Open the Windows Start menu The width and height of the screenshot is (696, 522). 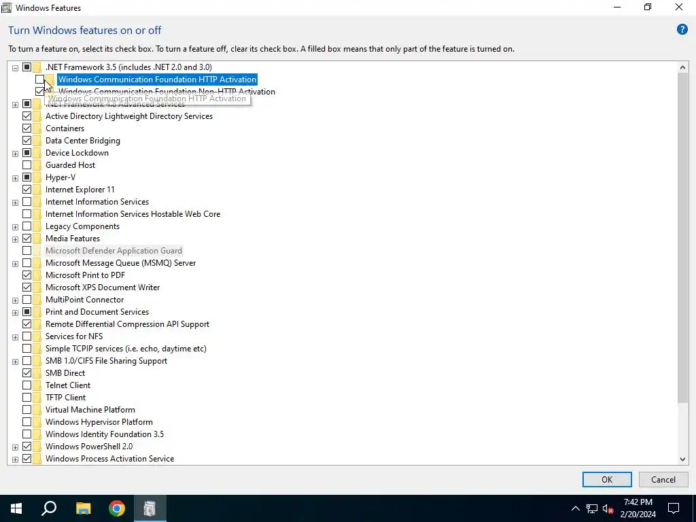click(x=16, y=508)
